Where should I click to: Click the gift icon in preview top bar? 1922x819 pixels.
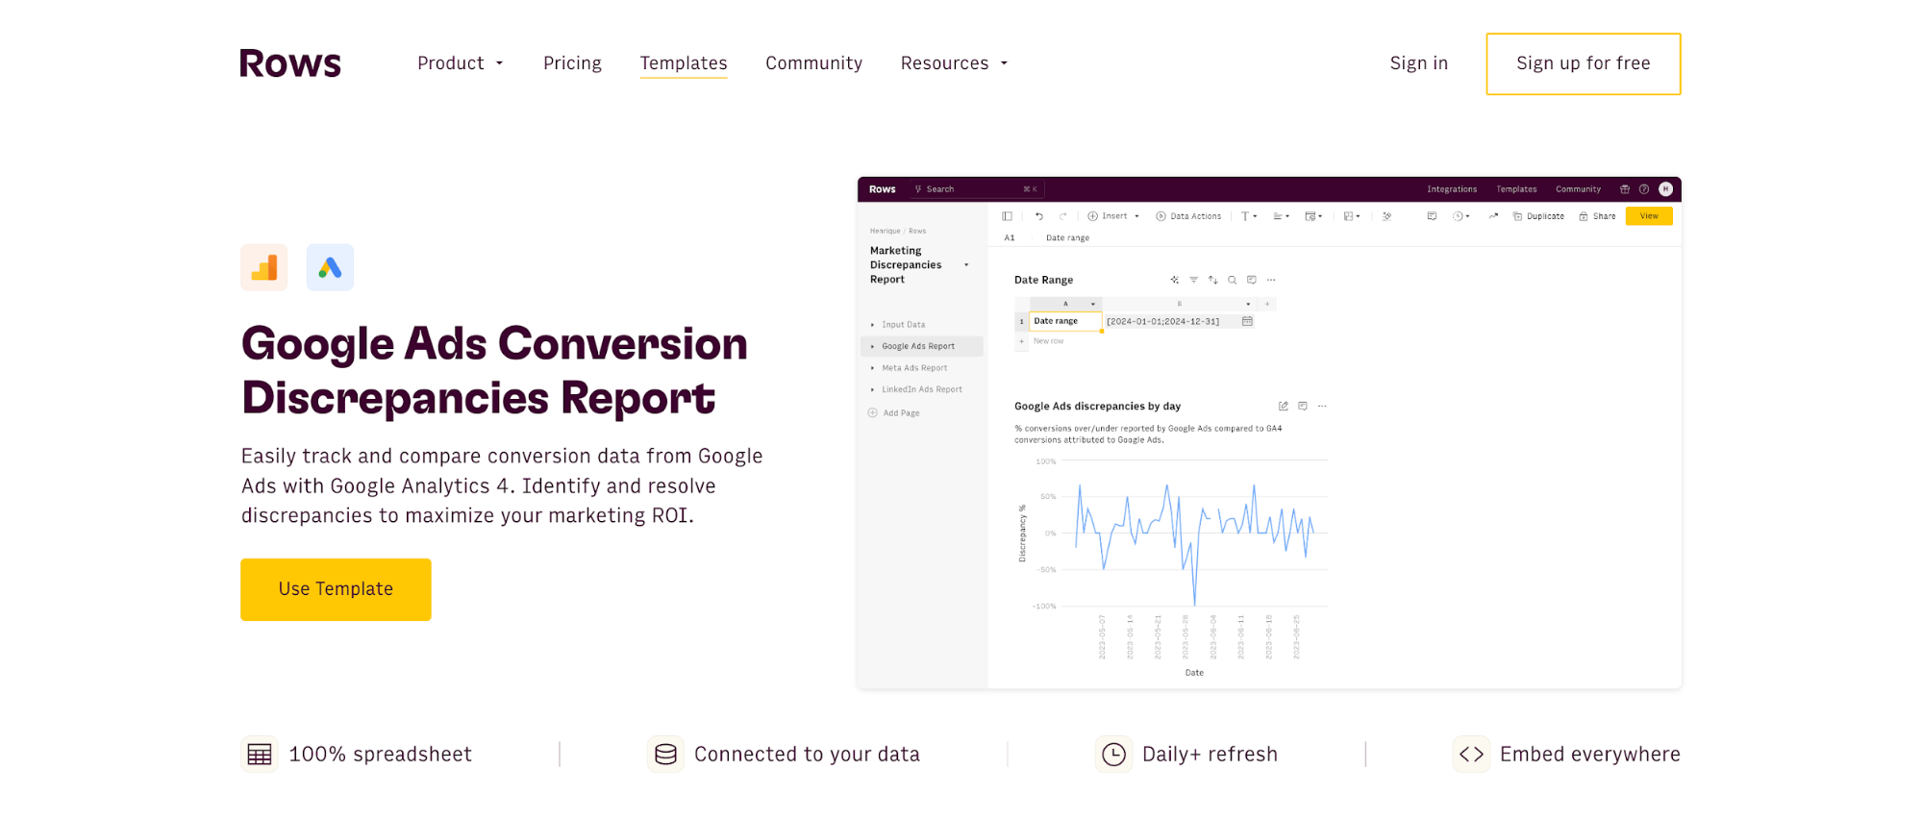1625,189
